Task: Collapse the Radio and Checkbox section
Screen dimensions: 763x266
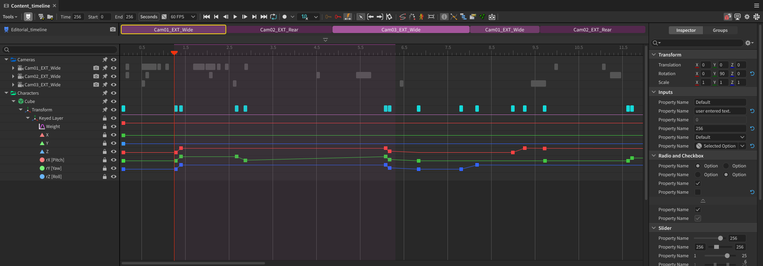Action: [654, 155]
